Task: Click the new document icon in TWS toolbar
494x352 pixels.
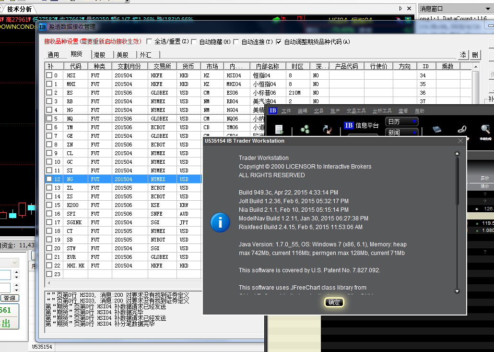Action: 280,130
